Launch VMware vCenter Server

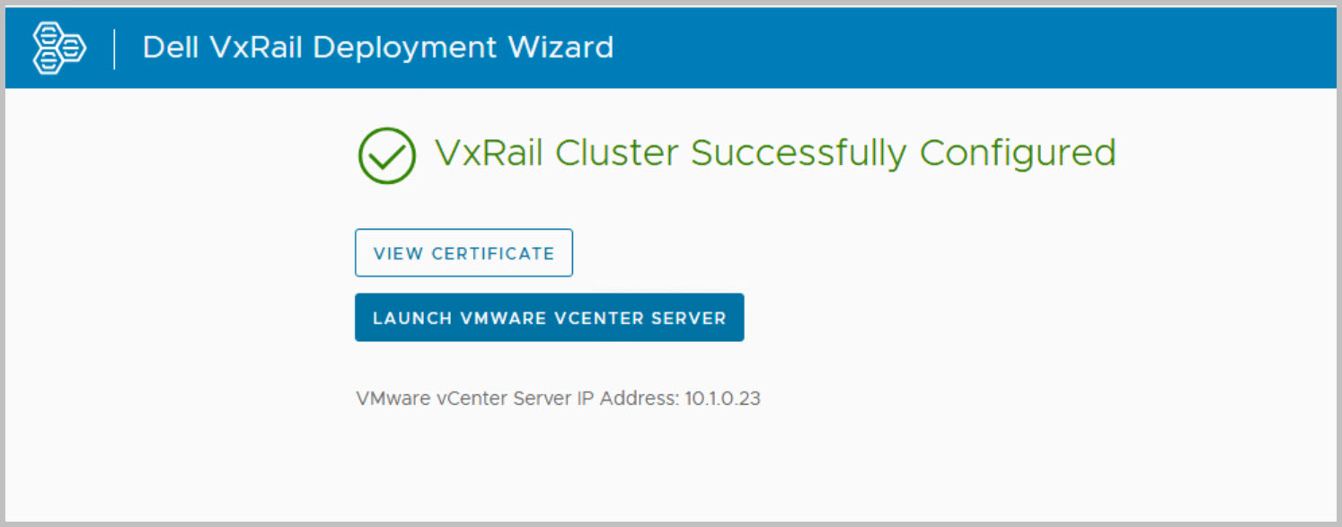549,318
